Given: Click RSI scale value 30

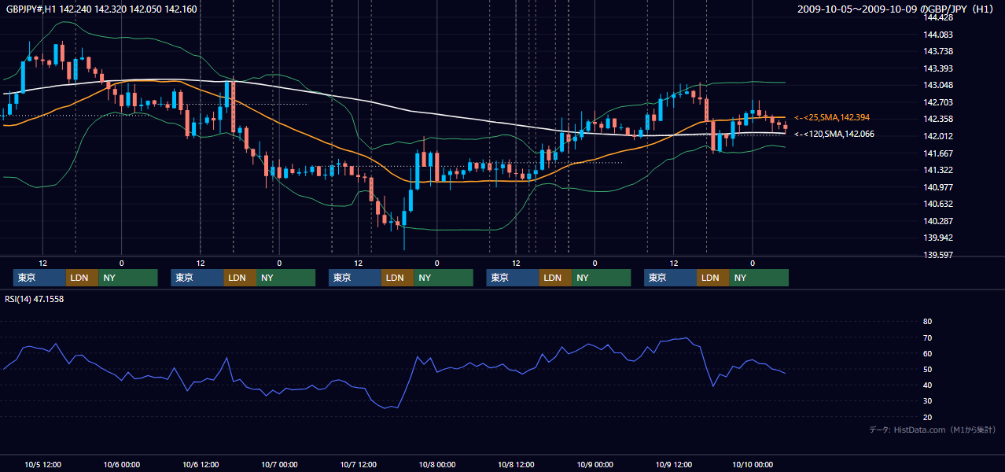Looking at the screenshot, I should point(927,400).
